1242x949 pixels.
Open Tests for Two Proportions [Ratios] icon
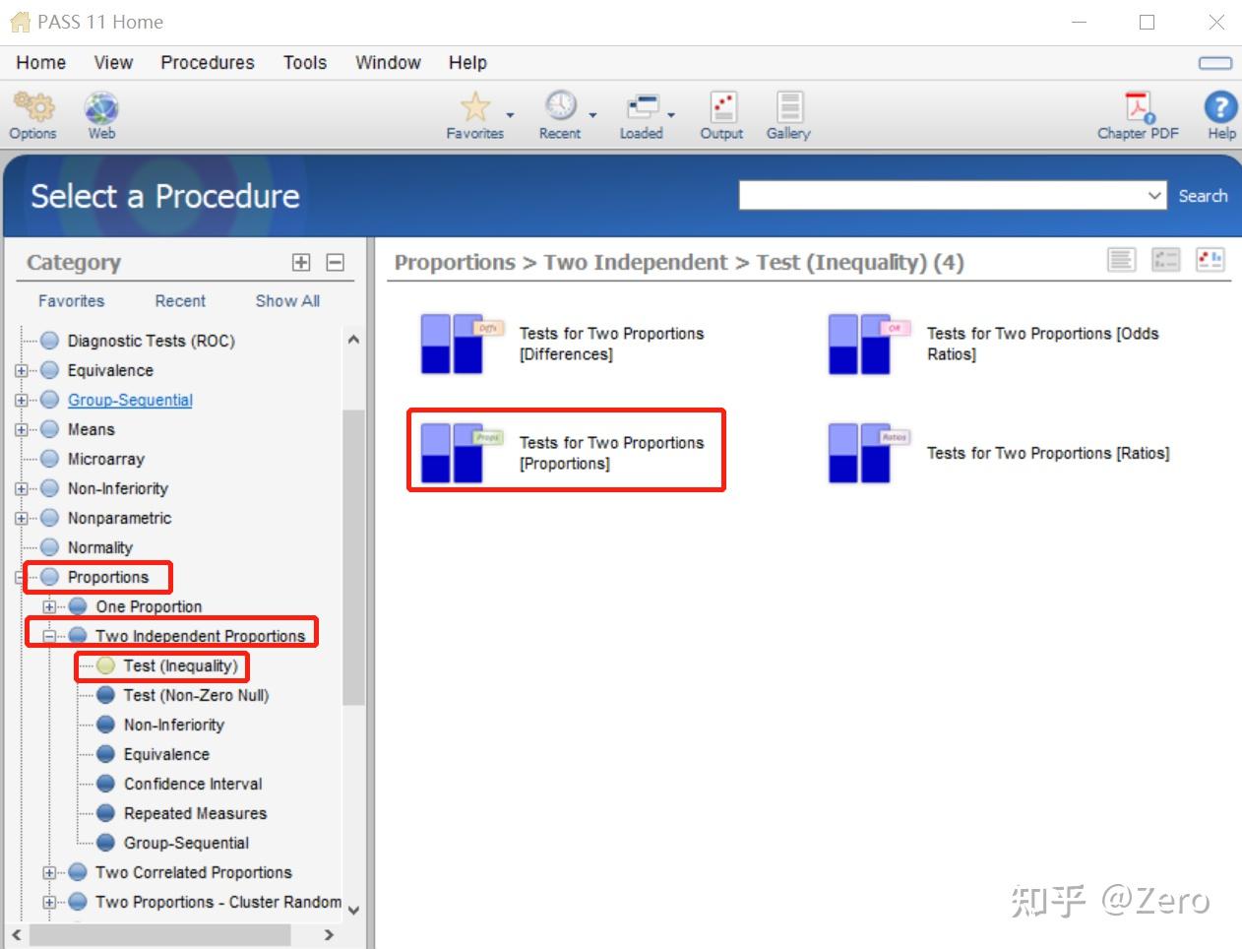pyautogui.click(x=869, y=453)
